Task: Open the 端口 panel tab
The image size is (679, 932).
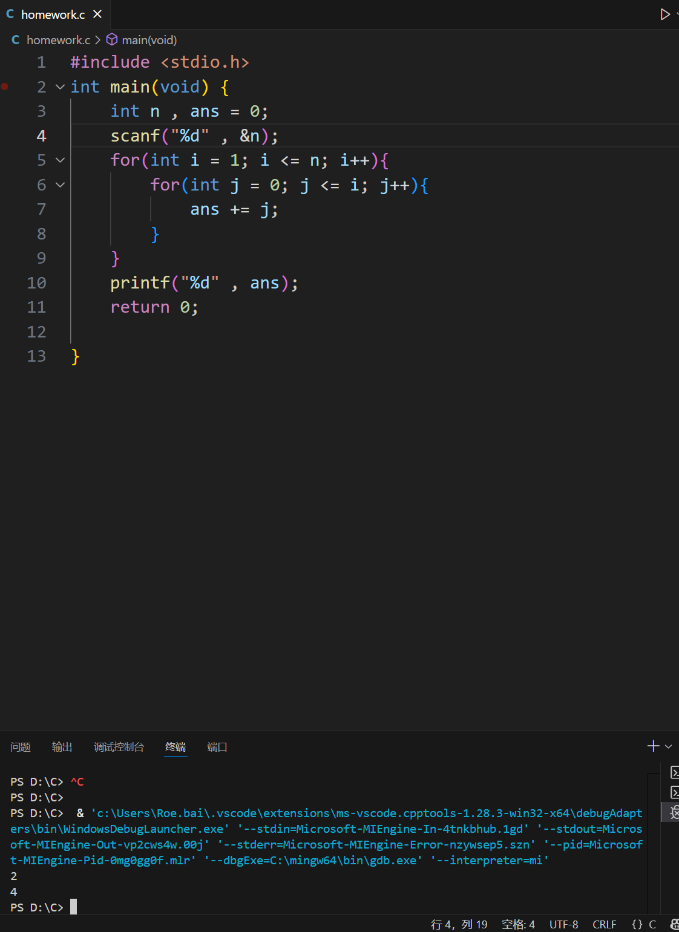Action: [x=217, y=747]
